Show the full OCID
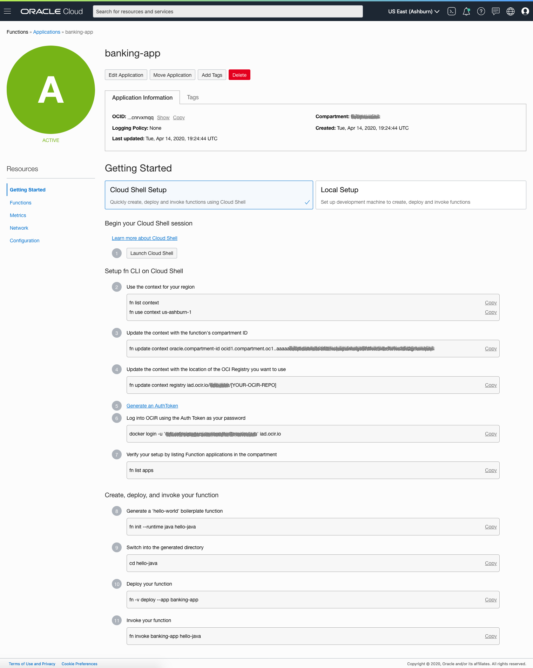The width and height of the screenshot is (533, 668). (163, 117)
